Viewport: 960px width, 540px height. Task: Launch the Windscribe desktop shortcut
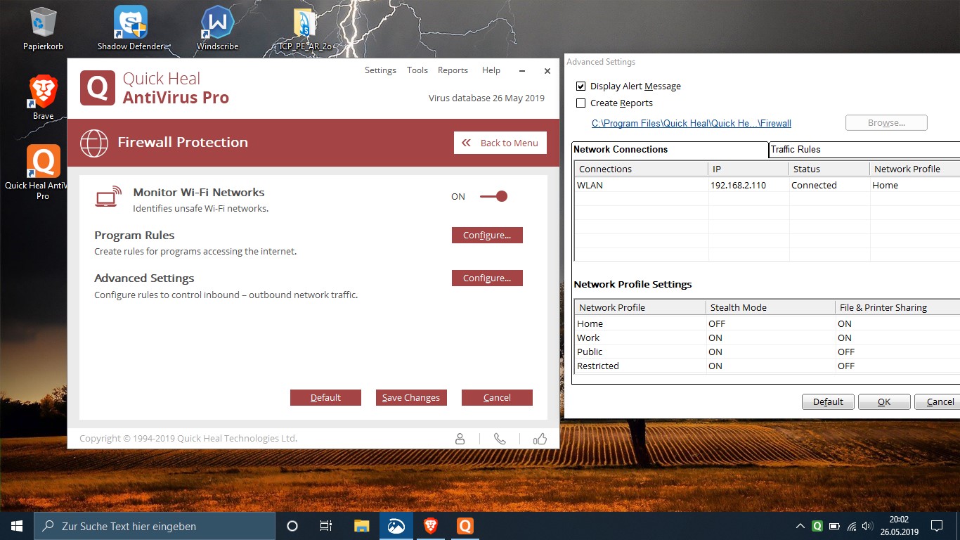pyautogui.click(x=217, y=29)
